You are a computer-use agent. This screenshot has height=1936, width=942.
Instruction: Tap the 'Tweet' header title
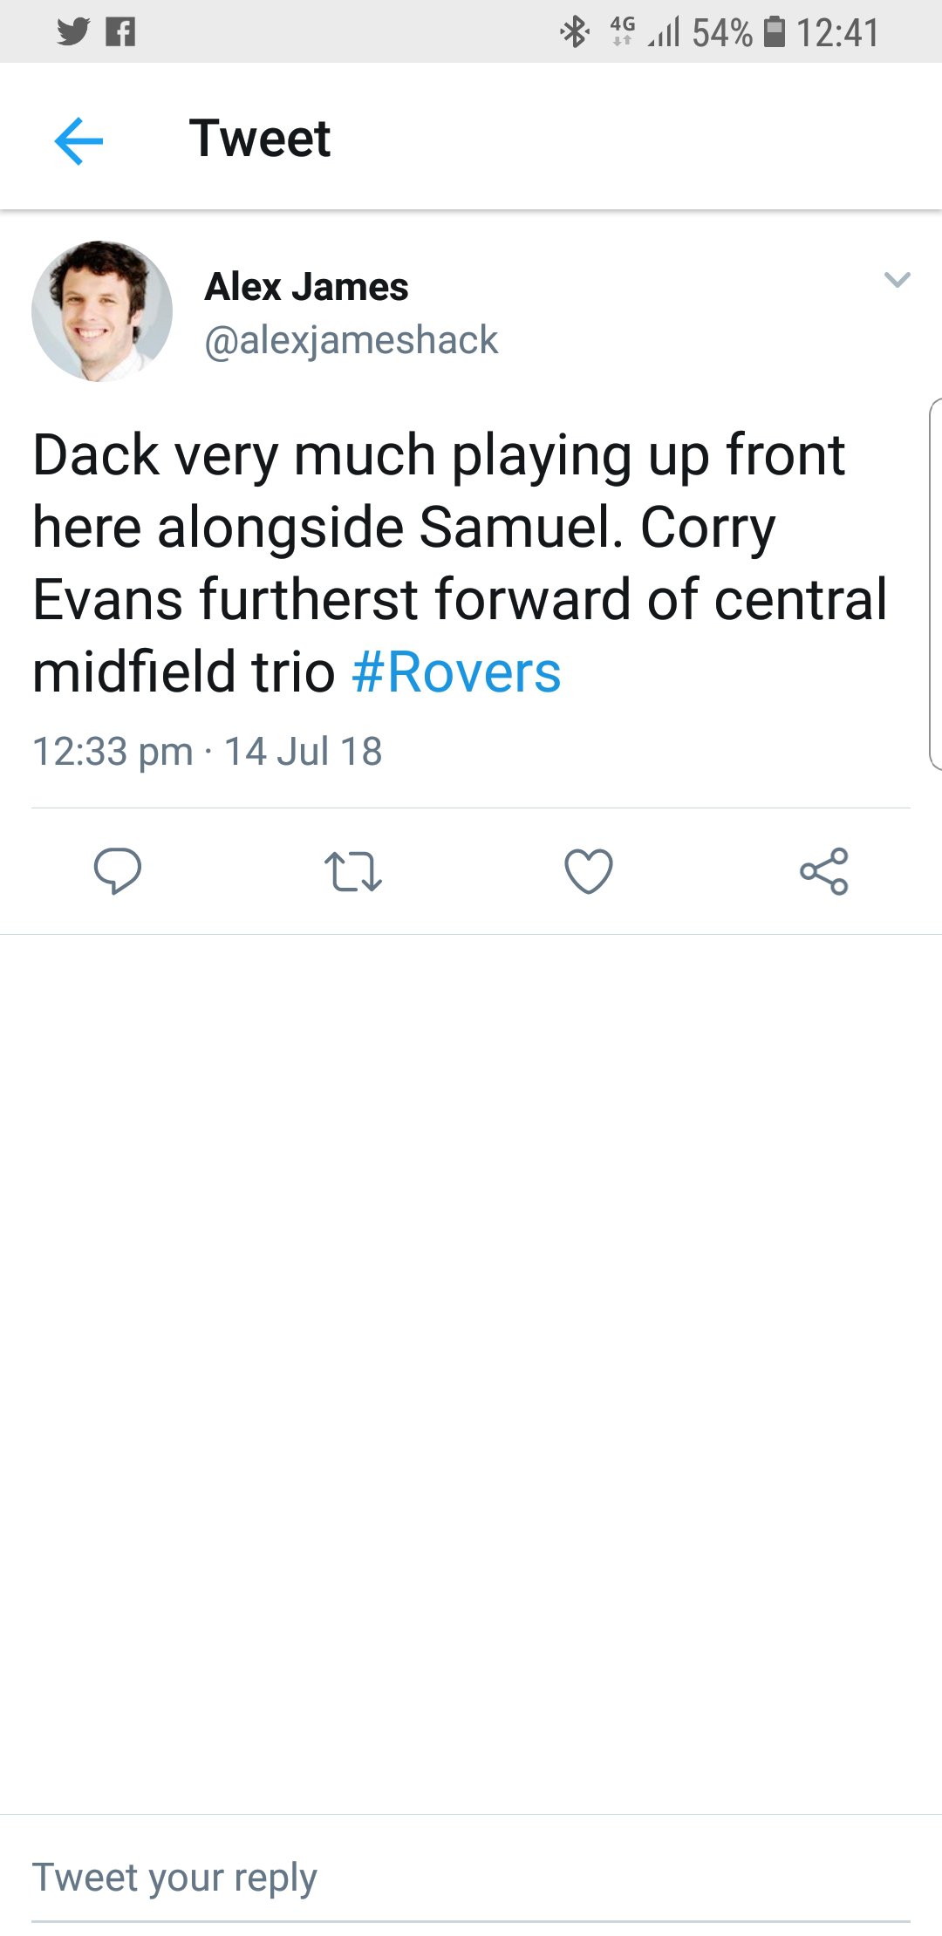click(x=260, y=139)
